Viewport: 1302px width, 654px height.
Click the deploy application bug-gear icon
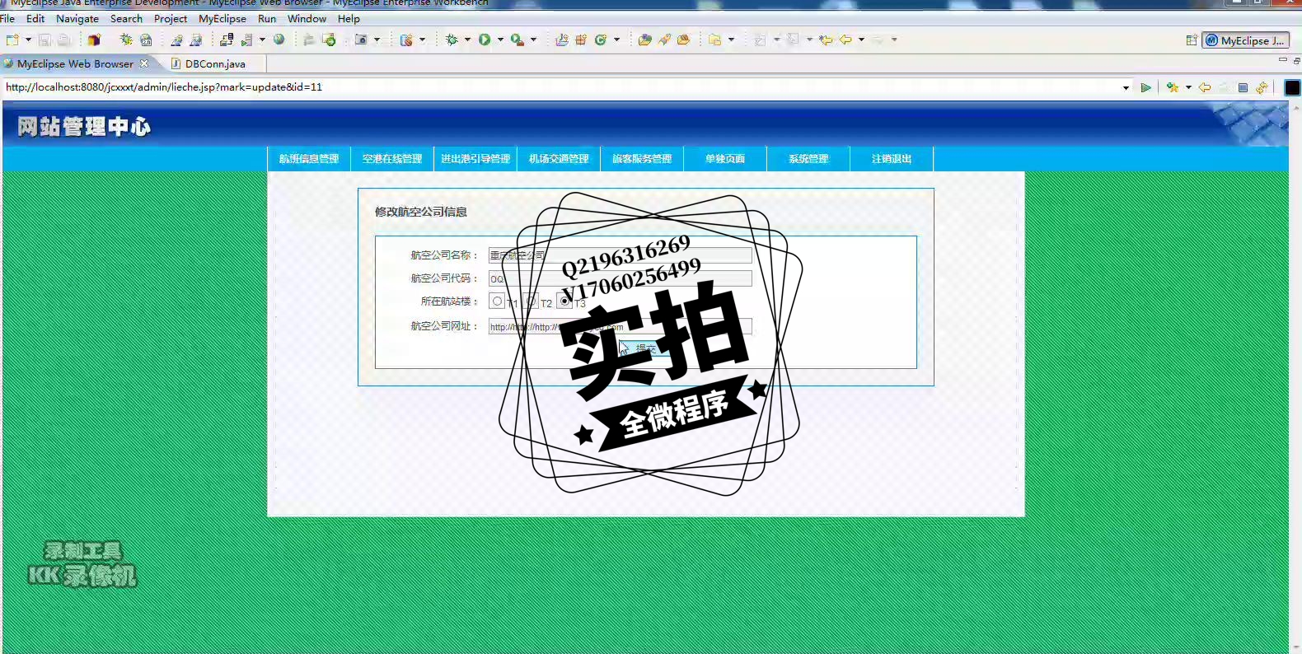tap(126, 40)
